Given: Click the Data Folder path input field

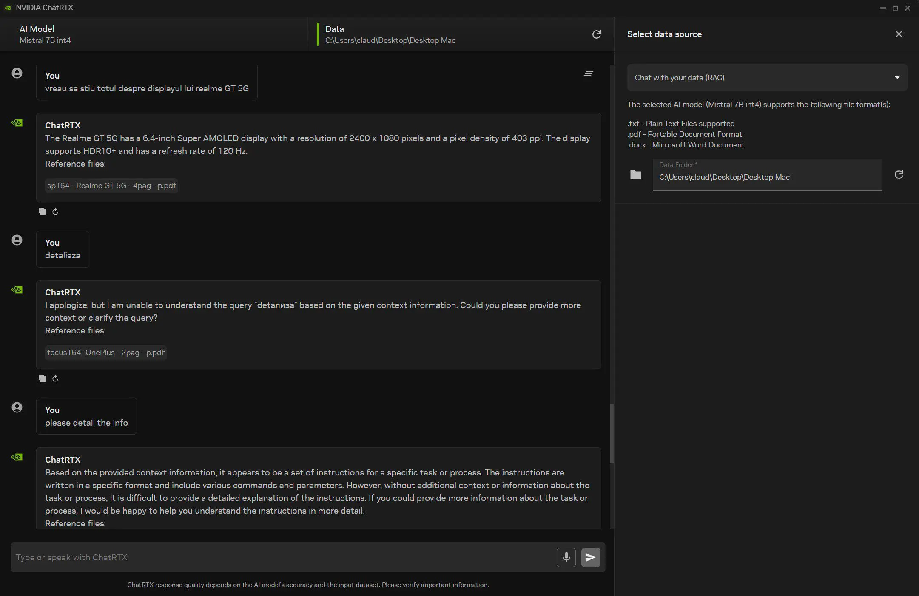Looking at the screenshot, I should [x=767, y=175].
